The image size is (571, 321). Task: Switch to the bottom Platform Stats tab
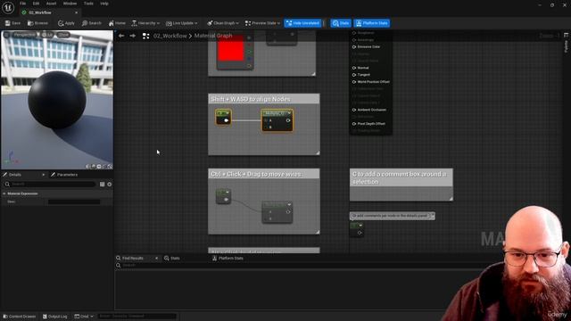pos(228,258)
